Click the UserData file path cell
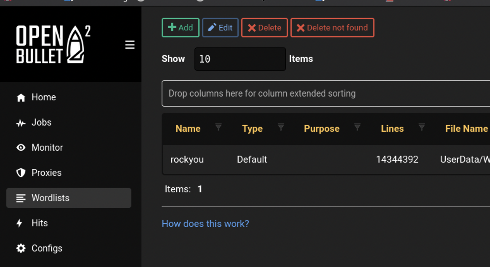Viewport: 490px width, 267px height. pos(465,160)
